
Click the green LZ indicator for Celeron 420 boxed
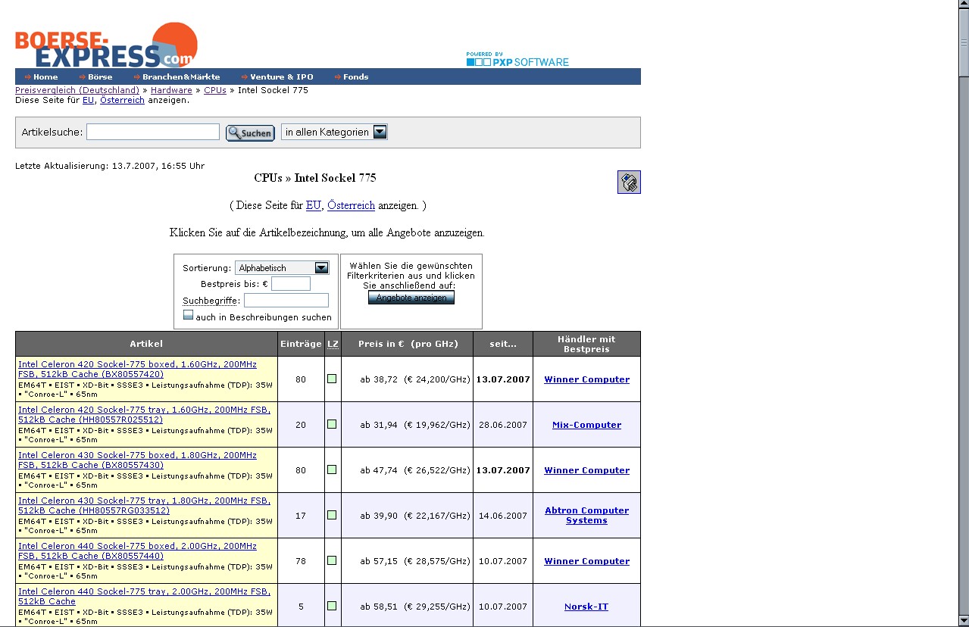click(332, 379)
